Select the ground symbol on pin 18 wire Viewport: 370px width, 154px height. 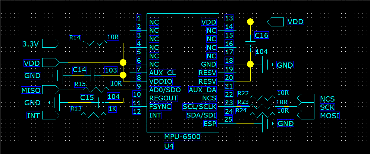tap(268, 64)
